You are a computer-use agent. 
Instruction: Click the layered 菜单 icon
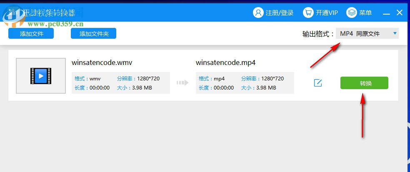[x=352, y=12]
